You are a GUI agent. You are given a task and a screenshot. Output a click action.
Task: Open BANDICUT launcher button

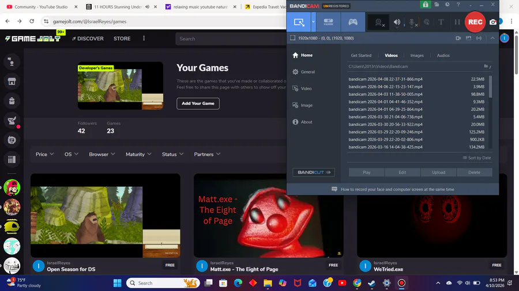click(x=314, y=172)
